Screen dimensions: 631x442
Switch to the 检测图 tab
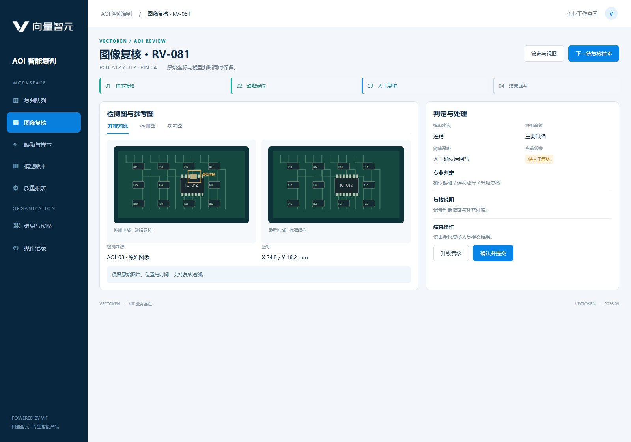tap(147, 126)
